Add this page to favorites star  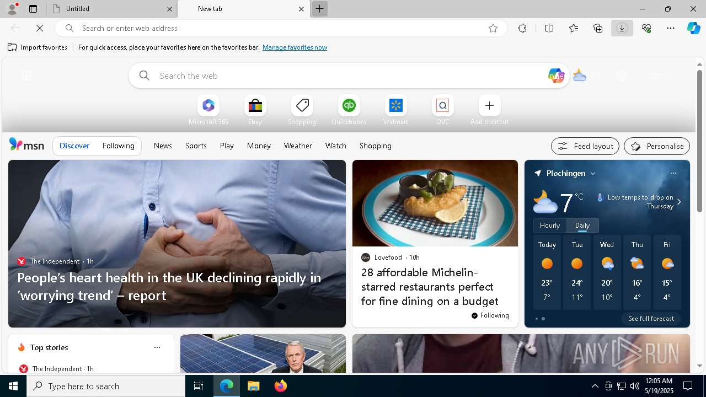[493, 28]
